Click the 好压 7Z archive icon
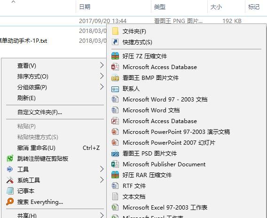 115,56
